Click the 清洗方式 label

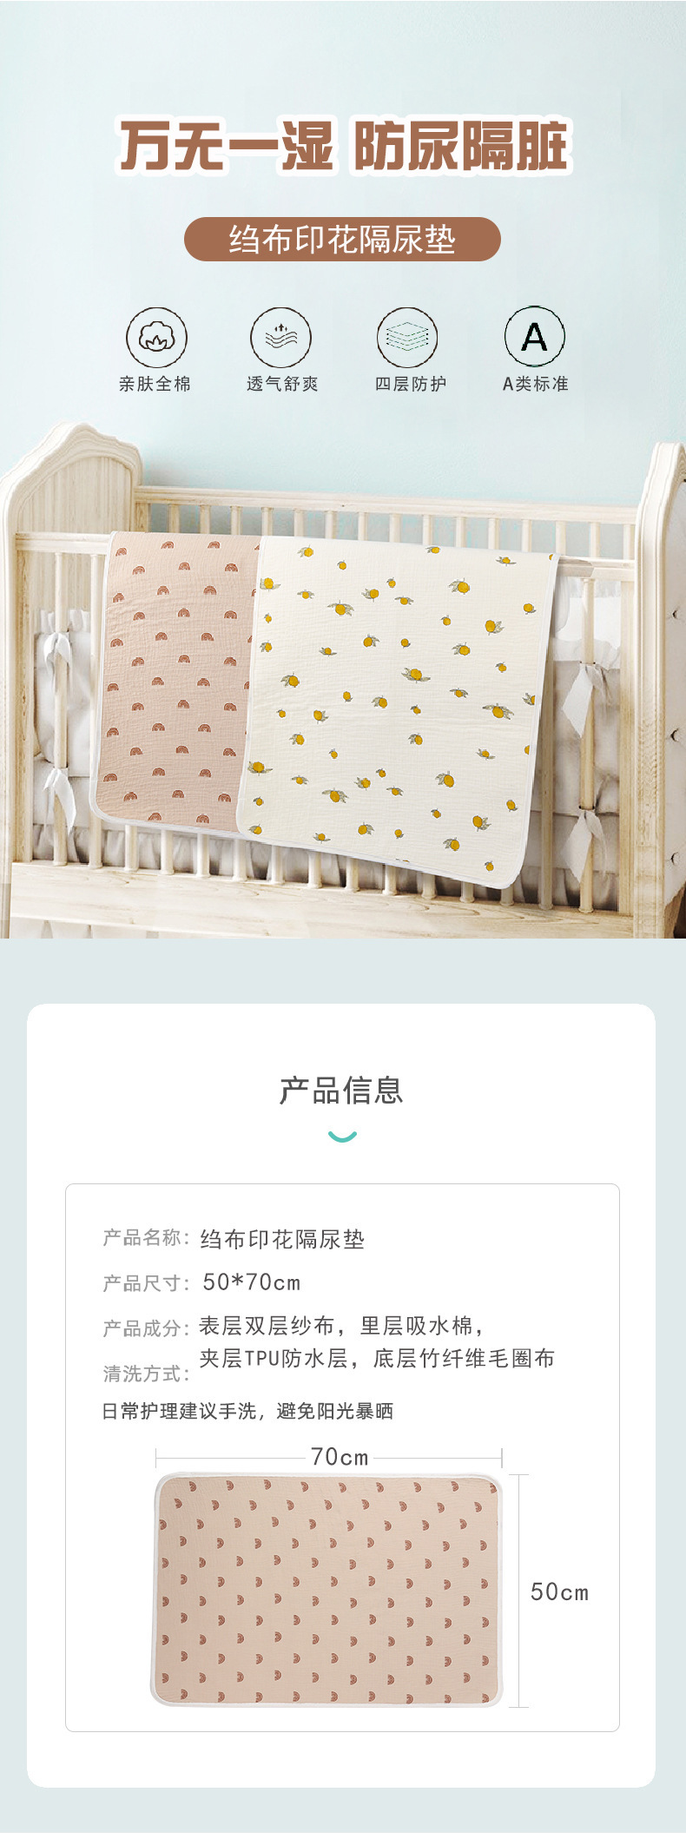pyautogui.click(x=146, y=1374)
